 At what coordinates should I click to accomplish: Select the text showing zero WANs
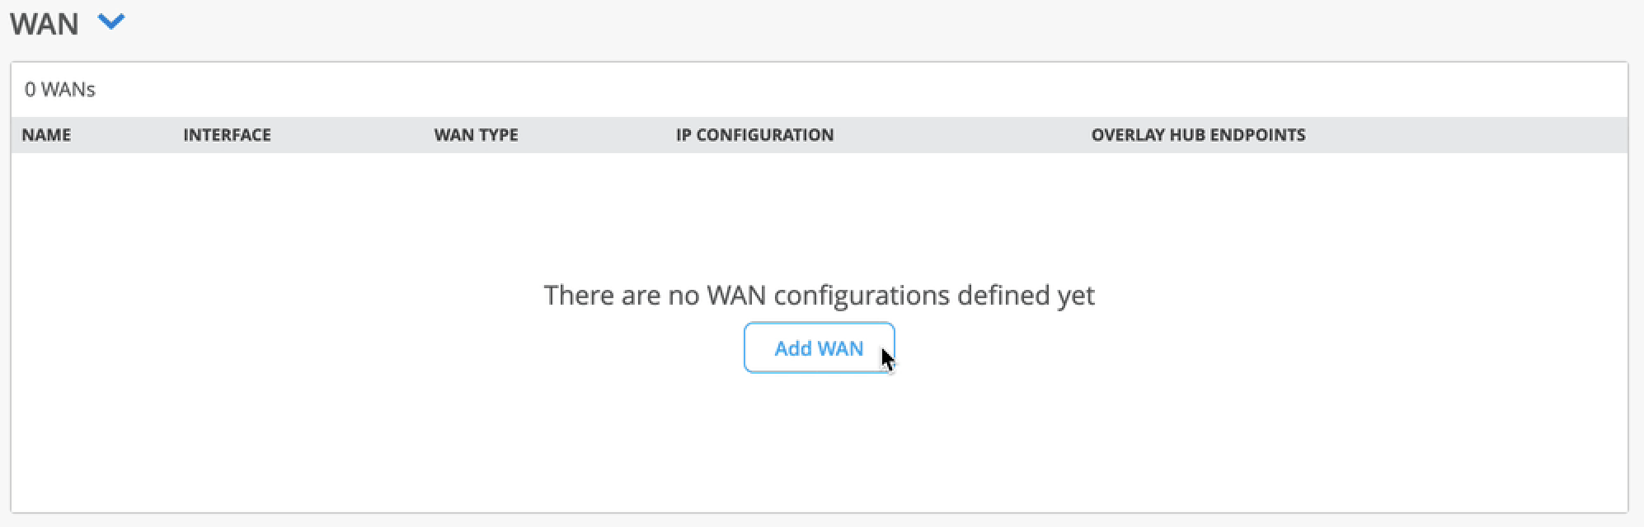60,90
